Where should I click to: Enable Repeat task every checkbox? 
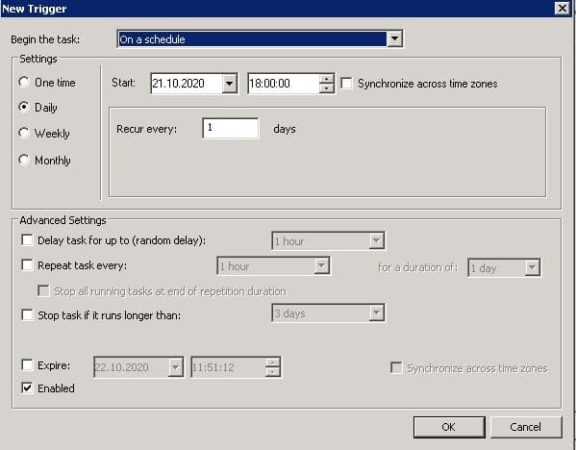pos(27,264)
